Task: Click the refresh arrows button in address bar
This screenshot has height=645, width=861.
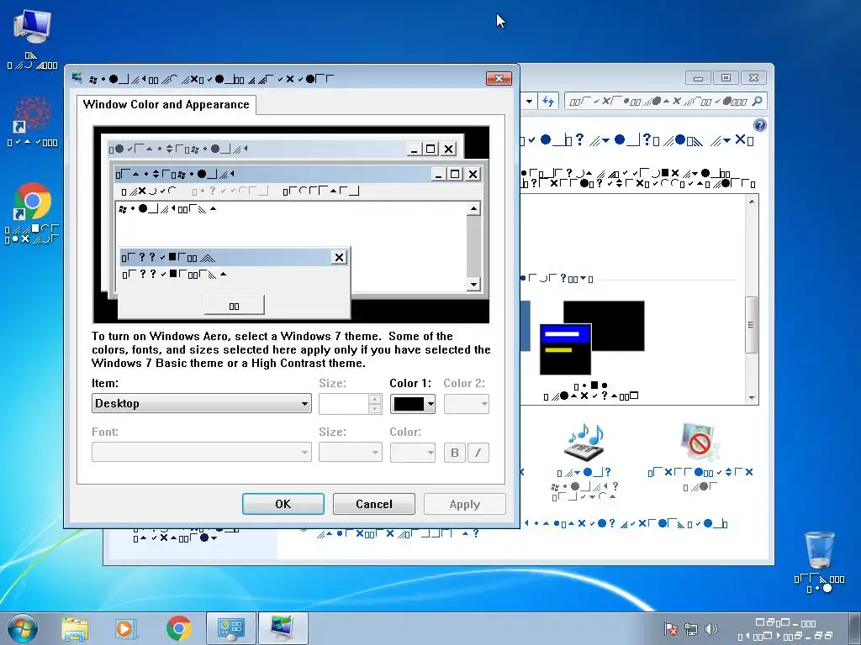Action: pyautogui.click(x=548, y=101)
